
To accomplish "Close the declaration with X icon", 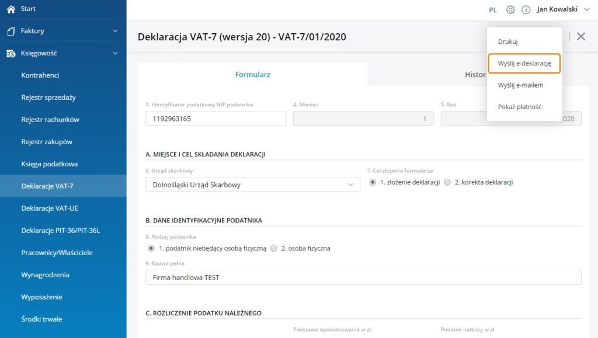I will [x=580, y=36].
